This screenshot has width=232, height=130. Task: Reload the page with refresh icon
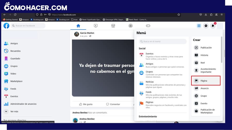click(15, 15)
